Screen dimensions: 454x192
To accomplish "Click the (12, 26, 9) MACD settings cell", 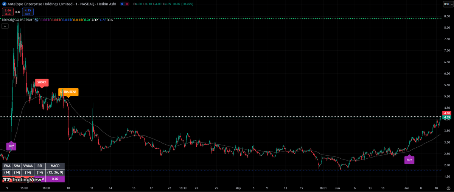I will click(55, 173).
